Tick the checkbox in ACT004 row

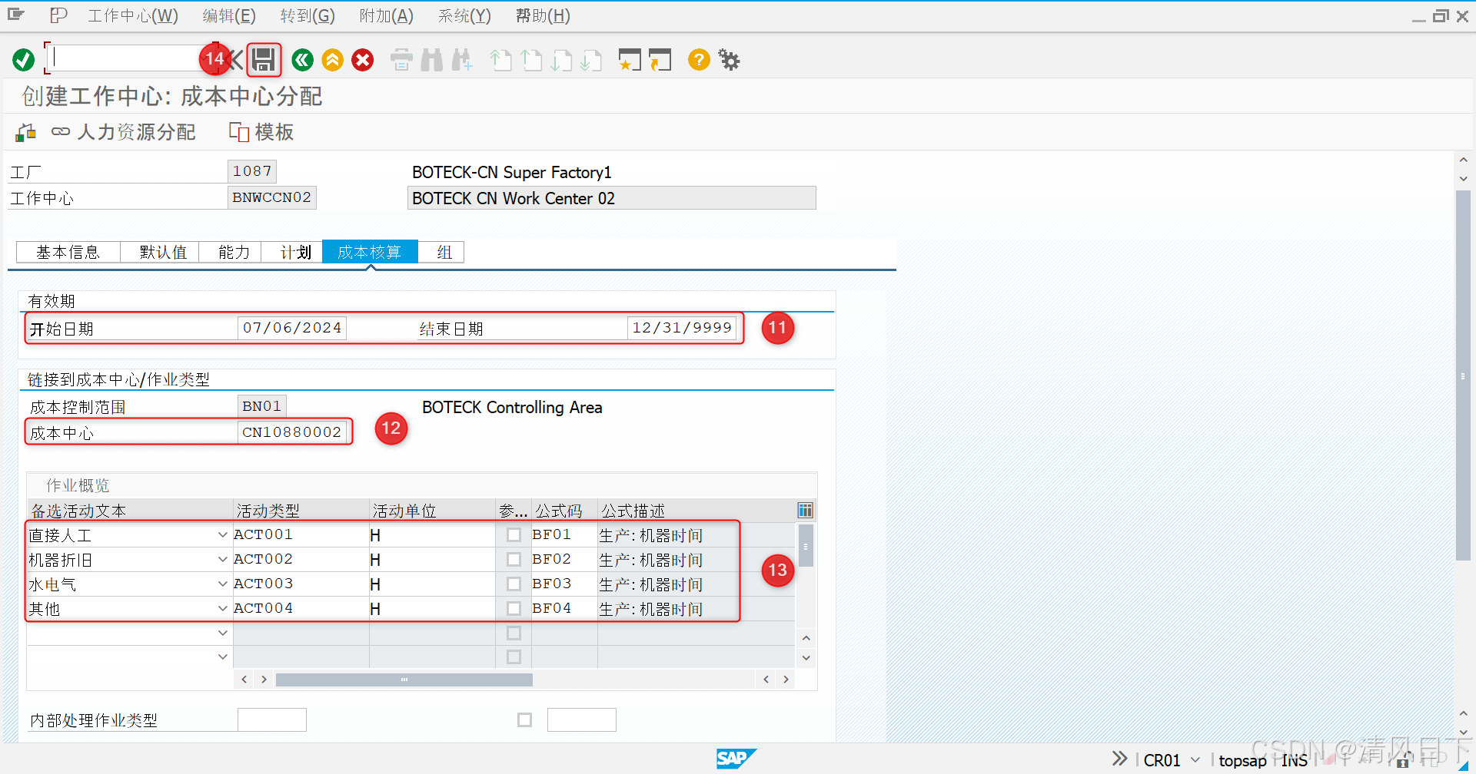514,609
